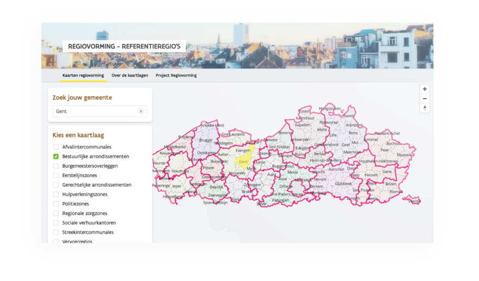Clear the Gent search field
Screen dimensions: 479x281
140,111
